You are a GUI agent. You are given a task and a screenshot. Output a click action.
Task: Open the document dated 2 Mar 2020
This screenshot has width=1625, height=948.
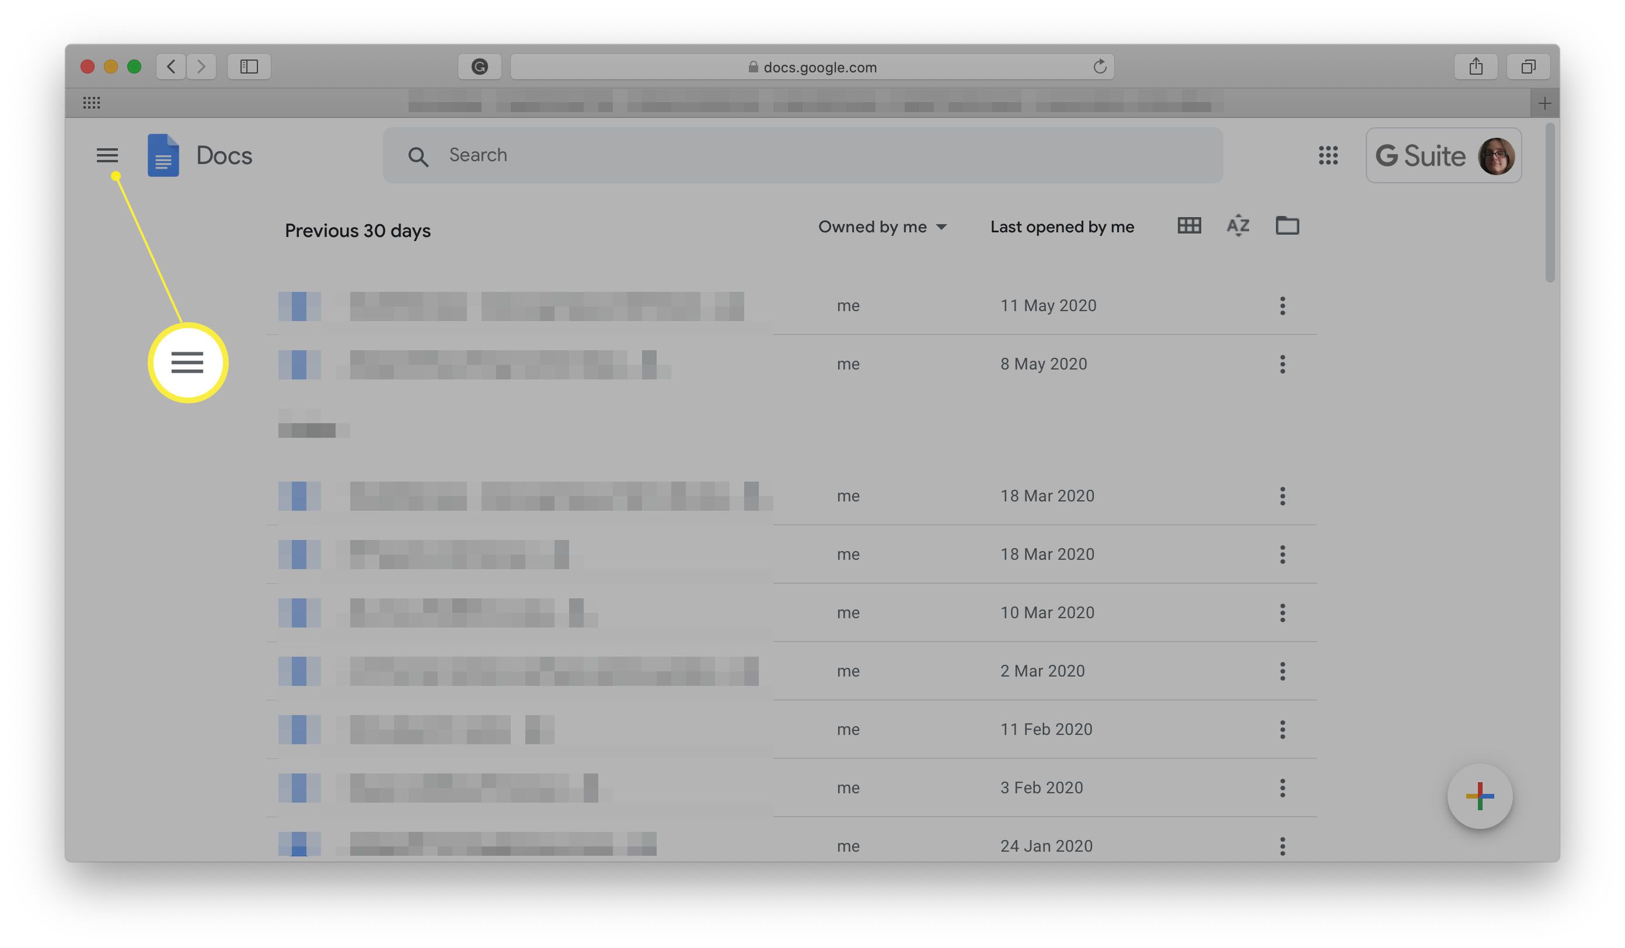[791, 671]
